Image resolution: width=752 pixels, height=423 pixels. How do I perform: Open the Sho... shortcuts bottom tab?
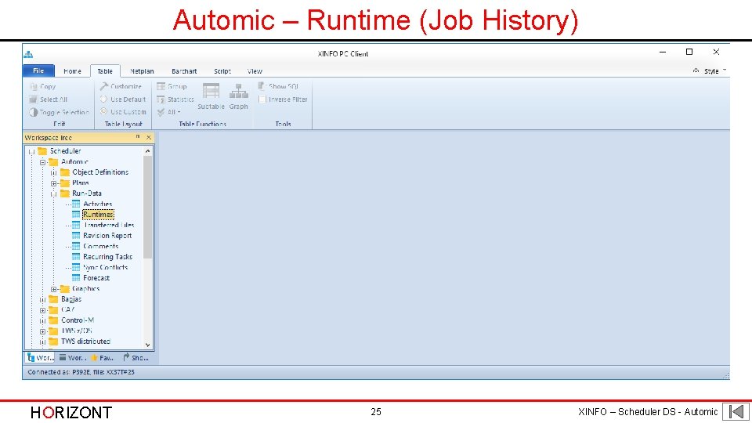tap(136, 358)
